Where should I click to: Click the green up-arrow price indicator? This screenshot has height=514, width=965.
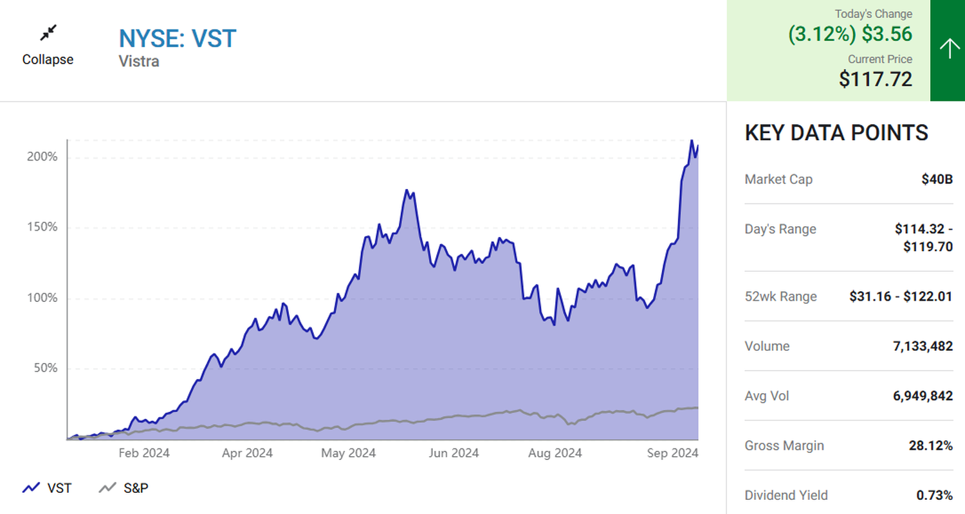point(948,50)
